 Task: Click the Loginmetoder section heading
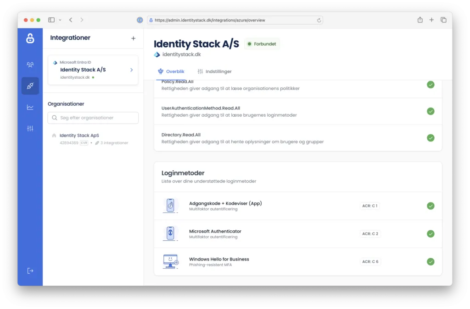click(183, 173)
